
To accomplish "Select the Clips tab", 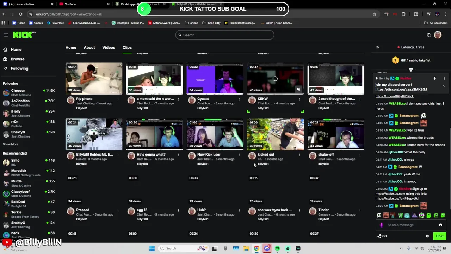I will [x=127, y=47].
